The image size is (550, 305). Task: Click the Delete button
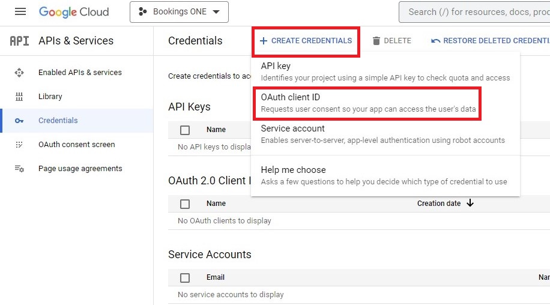(391, 41)
